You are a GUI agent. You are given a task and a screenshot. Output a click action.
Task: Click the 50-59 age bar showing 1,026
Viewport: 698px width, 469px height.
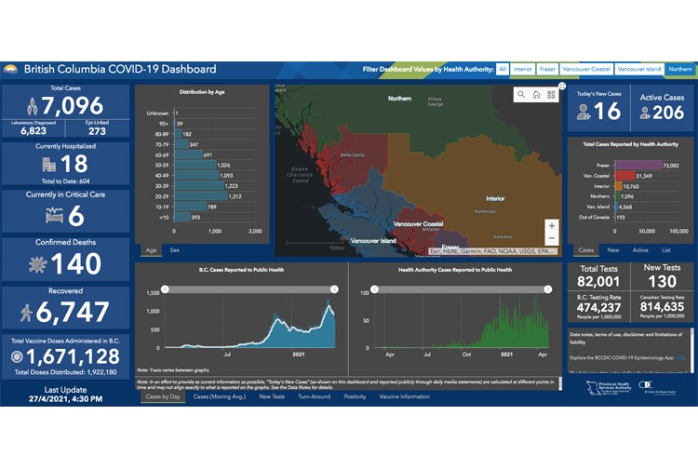tap(195, 165)
